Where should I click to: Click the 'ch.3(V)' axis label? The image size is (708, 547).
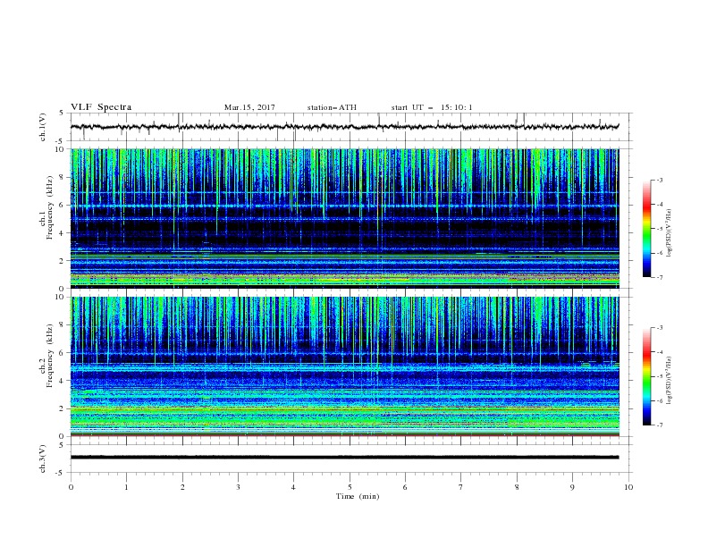(43, 459)
